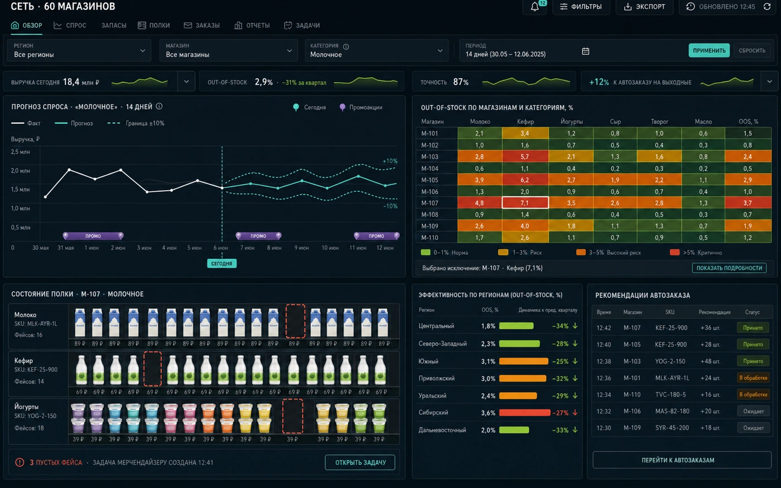The width and height of the screenshot is (781, 488).
Task: Show info for the 14-day demand forecast
Action: coord(159,107)
